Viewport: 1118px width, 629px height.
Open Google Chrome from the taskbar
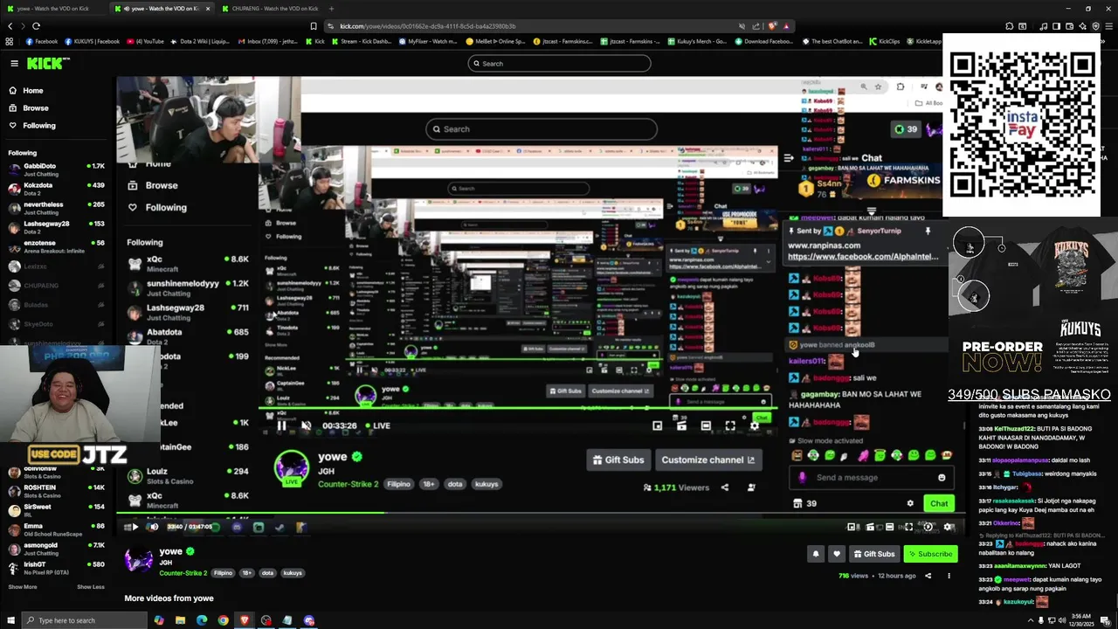click(x=224, y=620)
